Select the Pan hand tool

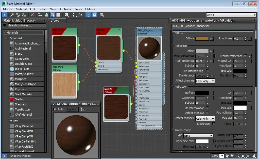(x=227, y=156)
